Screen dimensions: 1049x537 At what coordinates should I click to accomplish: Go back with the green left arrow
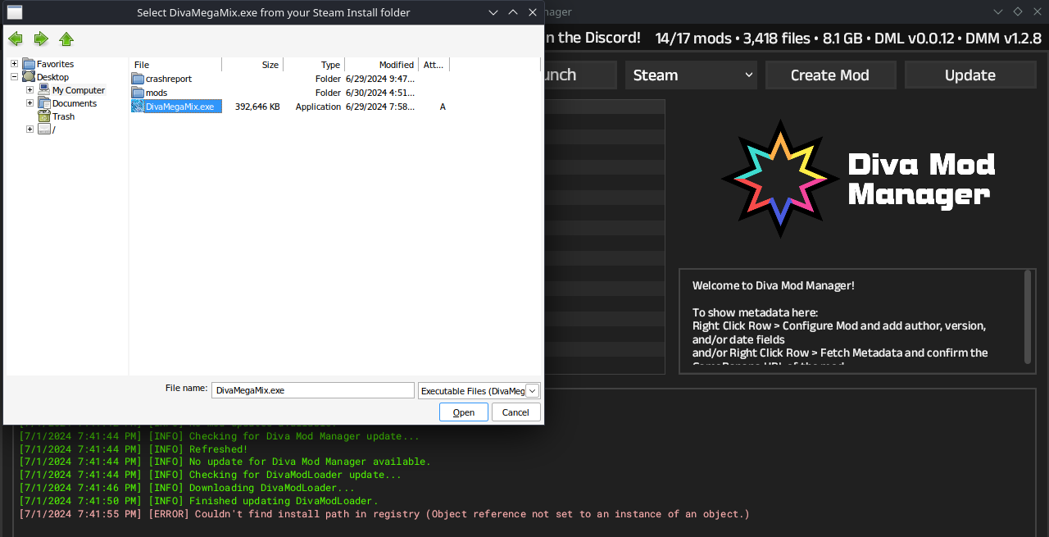(16, 39)
